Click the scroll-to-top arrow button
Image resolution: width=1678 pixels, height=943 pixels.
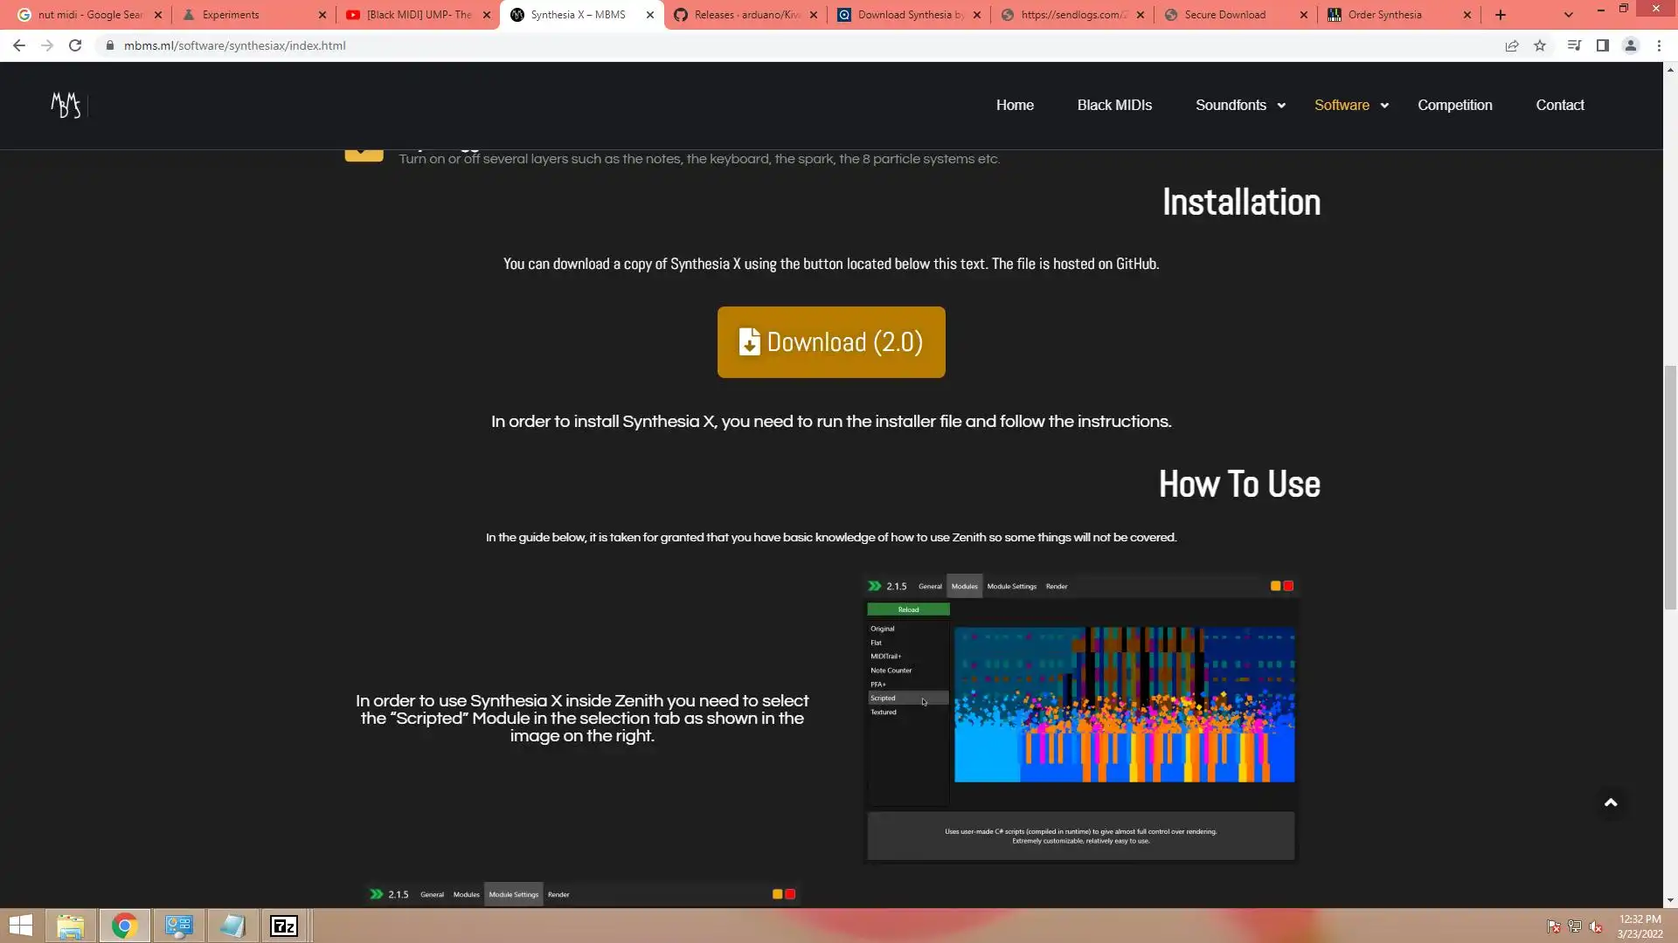pos(1611,802)
